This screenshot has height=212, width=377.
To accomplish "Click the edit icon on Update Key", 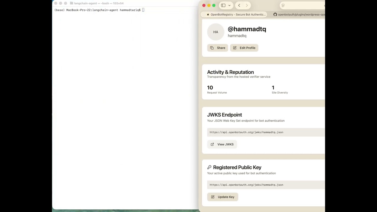I will (213, 197).
